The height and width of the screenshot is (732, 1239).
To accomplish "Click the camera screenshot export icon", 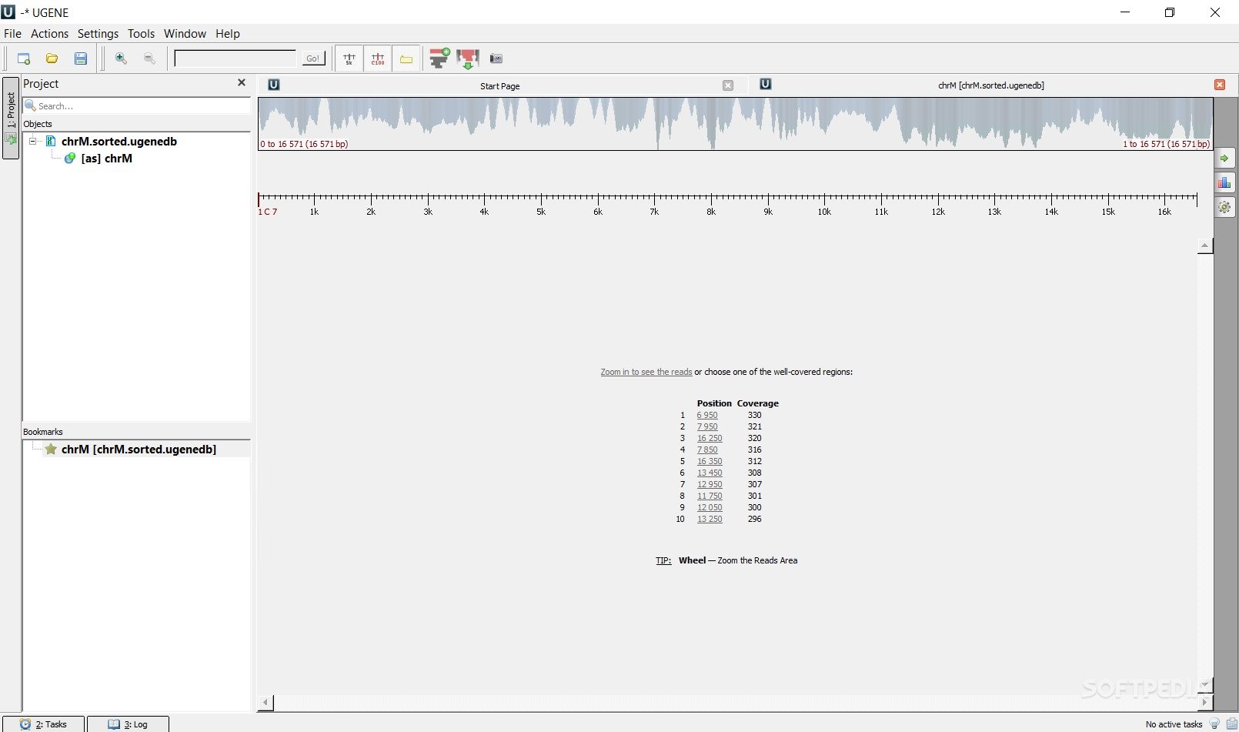I will coord(496,58).
